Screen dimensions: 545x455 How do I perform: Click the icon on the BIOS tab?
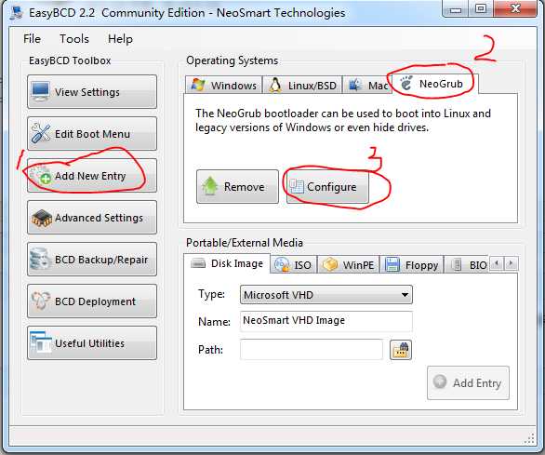[x=457, y=265]
